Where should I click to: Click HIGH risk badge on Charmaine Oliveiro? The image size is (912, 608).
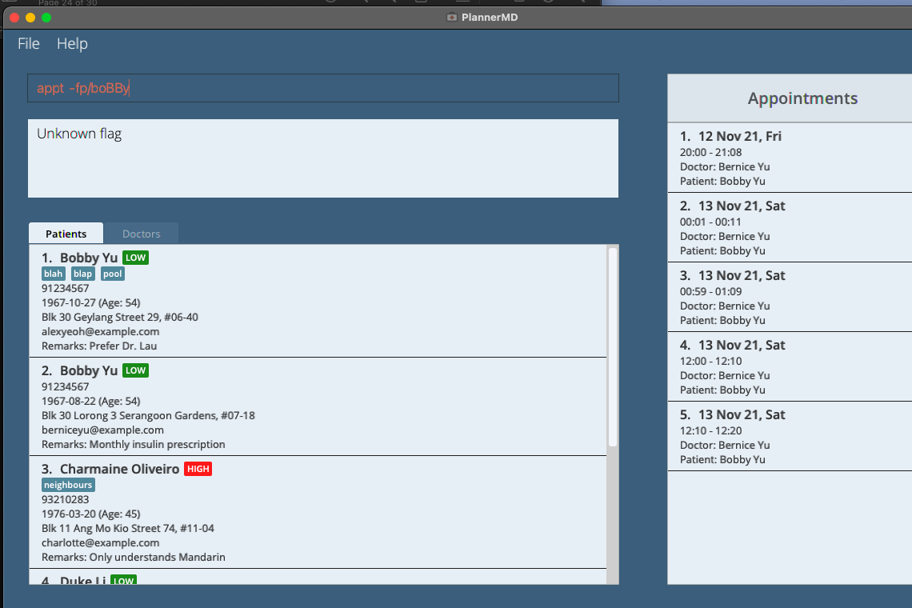click(198, 469)
